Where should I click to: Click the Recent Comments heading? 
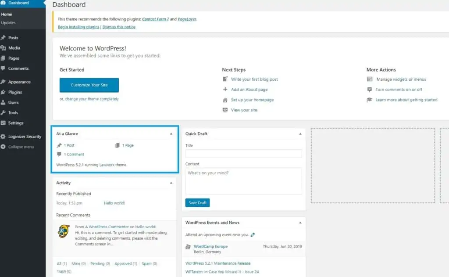tap(73, 215)
